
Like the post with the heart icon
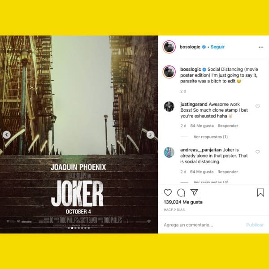pyautogui.click(x=168, y=192)
